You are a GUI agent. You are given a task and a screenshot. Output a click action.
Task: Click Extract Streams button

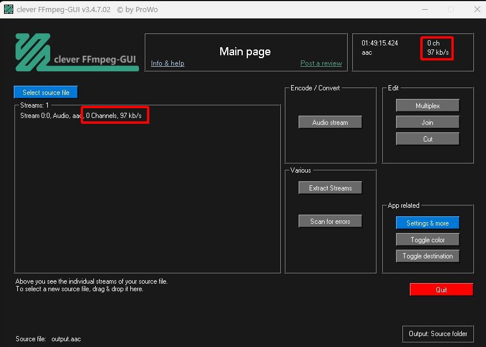tap(330, 188)
